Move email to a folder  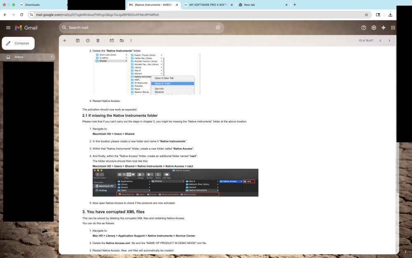pyautogui.click(x=122, y=40)
